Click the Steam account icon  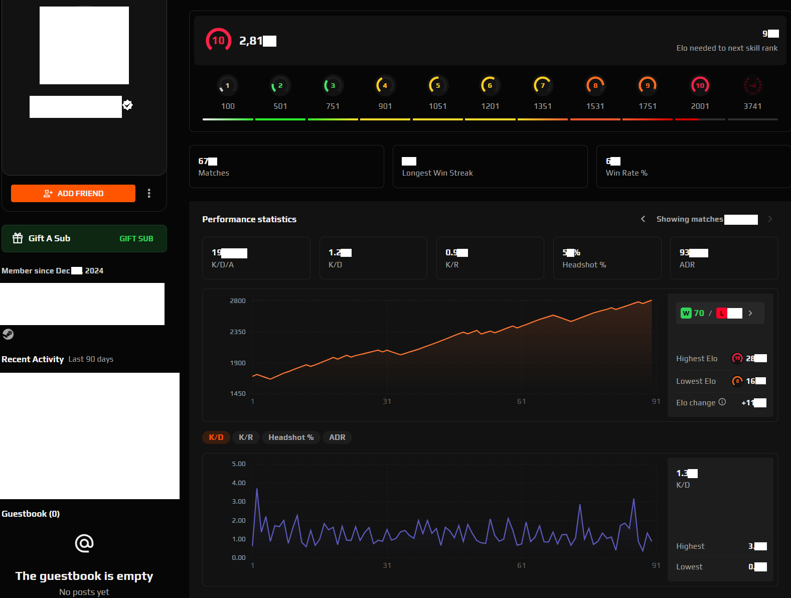(8, 334)
